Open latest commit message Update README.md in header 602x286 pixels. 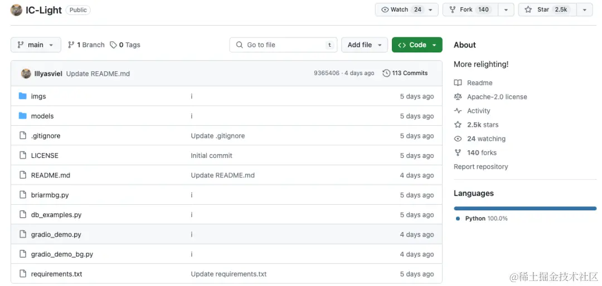point(98,73)
